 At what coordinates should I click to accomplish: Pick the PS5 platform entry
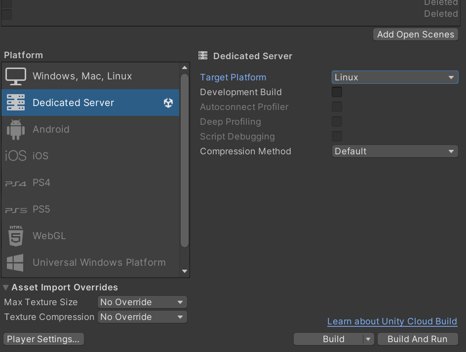tap(90, 209)
